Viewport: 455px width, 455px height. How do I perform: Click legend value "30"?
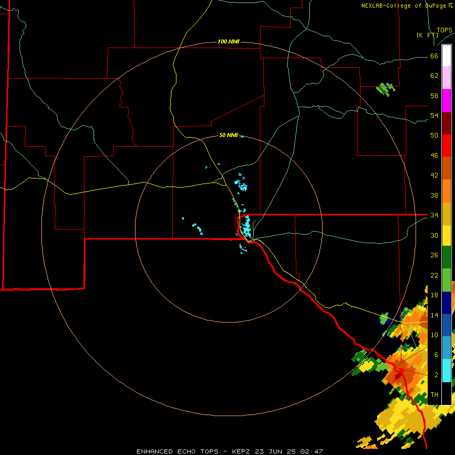pyautogui.click(x=434, y=235)
